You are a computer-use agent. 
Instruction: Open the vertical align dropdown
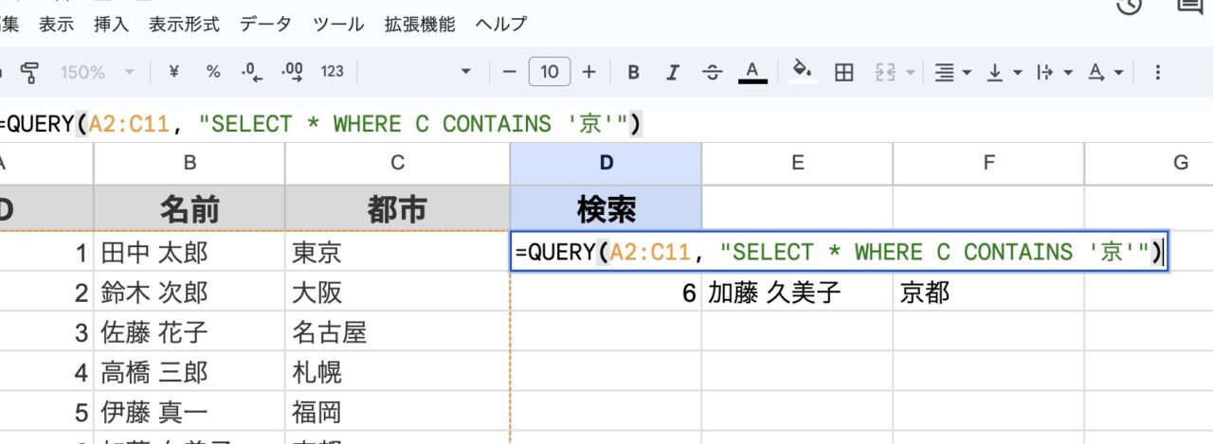pos(1005,72)
